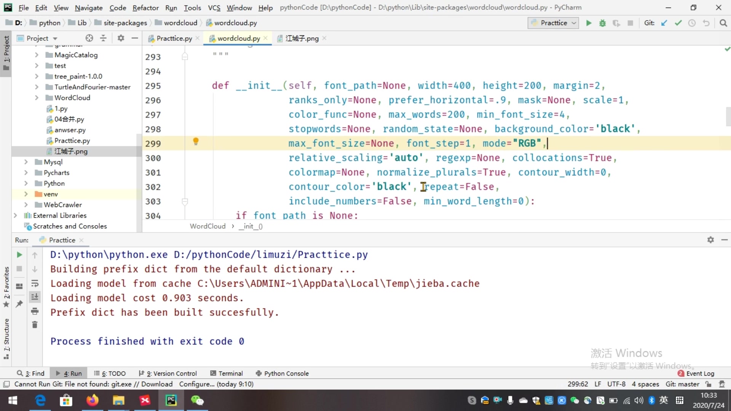Click the Git commit checkmark icon

(678, 23)
